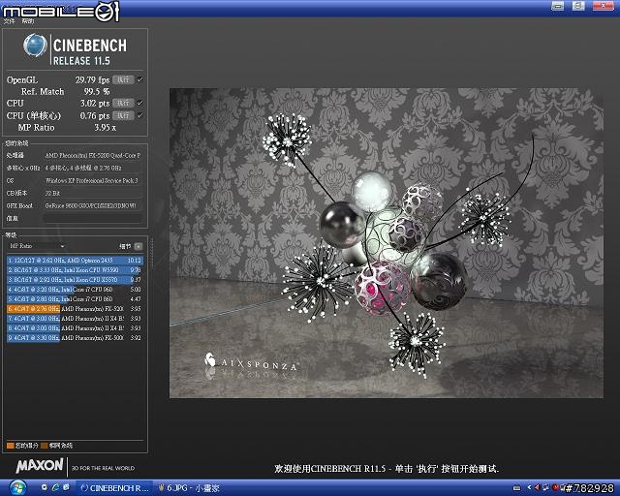
Task: Expand hidden system tray icons arrow
Action: [530, 488]
